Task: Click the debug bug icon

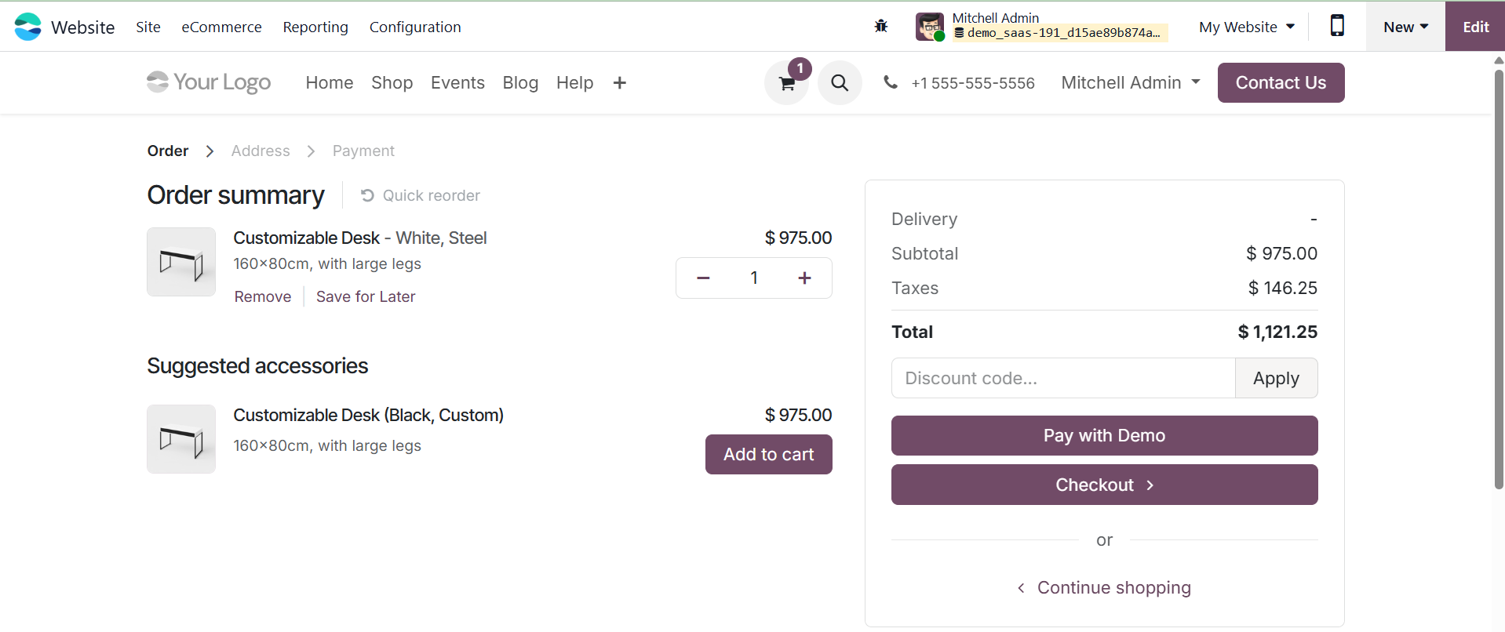Action: 881,27
